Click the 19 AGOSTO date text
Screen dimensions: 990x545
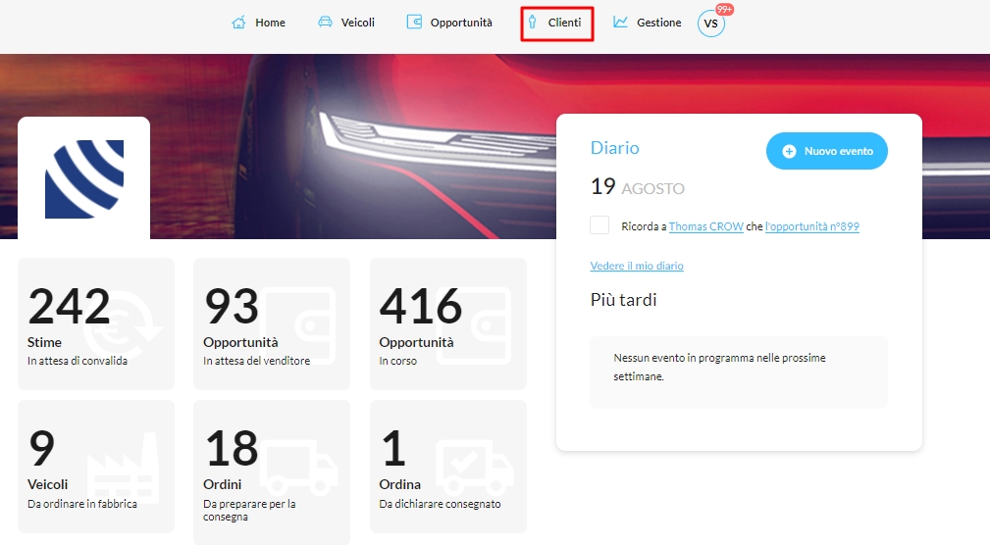tap(637, 186)
